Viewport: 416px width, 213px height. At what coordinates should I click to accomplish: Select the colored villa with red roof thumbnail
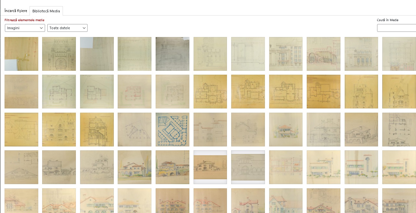286,130
